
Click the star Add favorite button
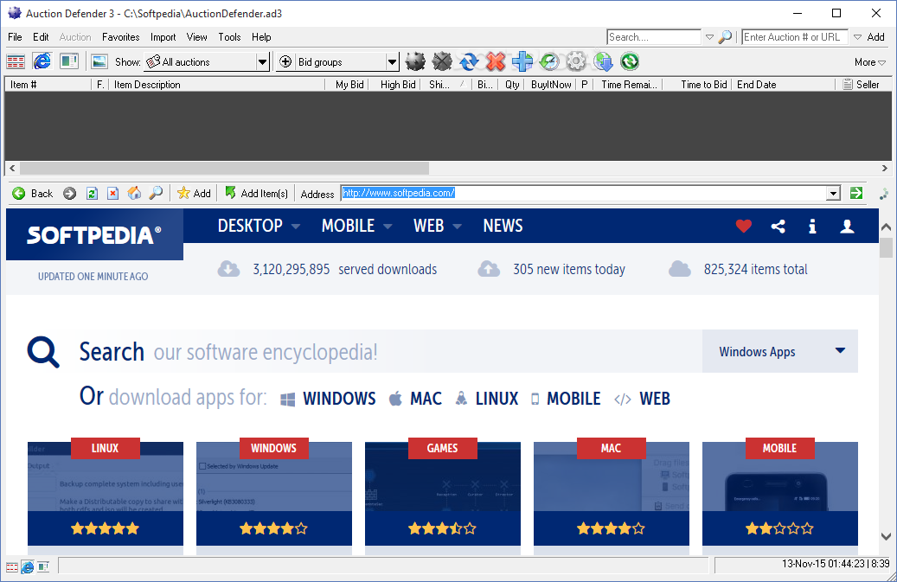[x=194, y=193]
